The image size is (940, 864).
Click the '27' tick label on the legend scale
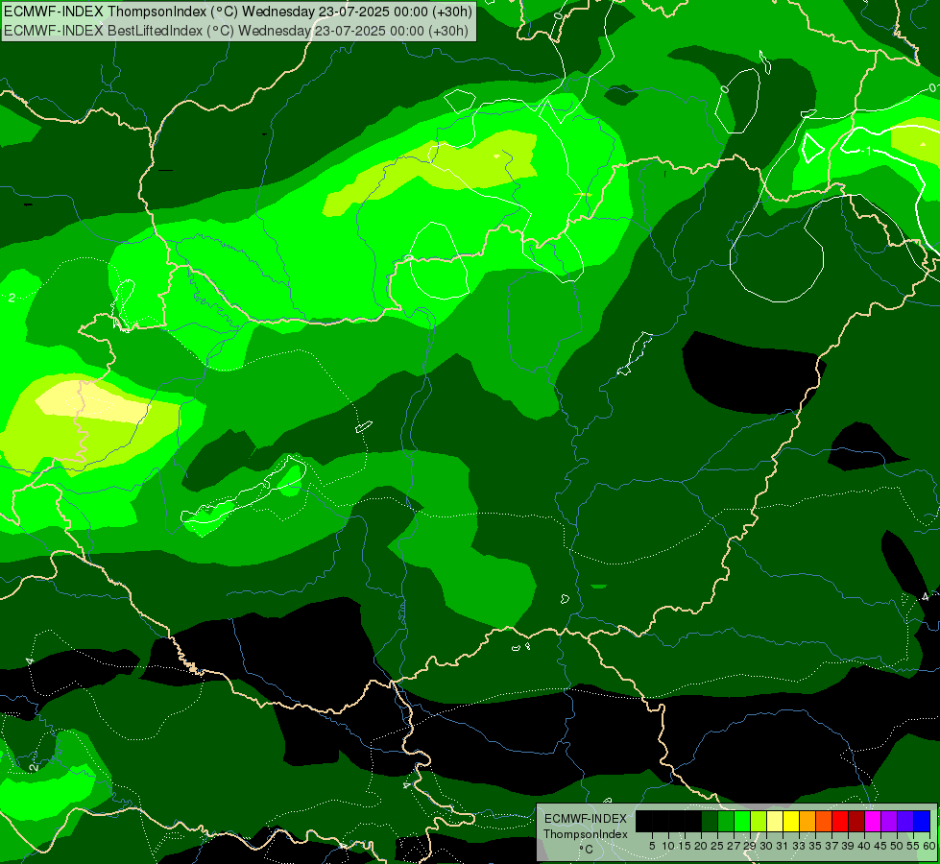734,846
